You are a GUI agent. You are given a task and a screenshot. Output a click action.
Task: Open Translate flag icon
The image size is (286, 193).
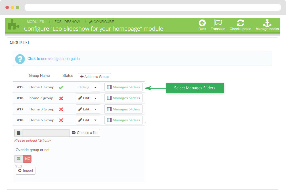[218, 23]
